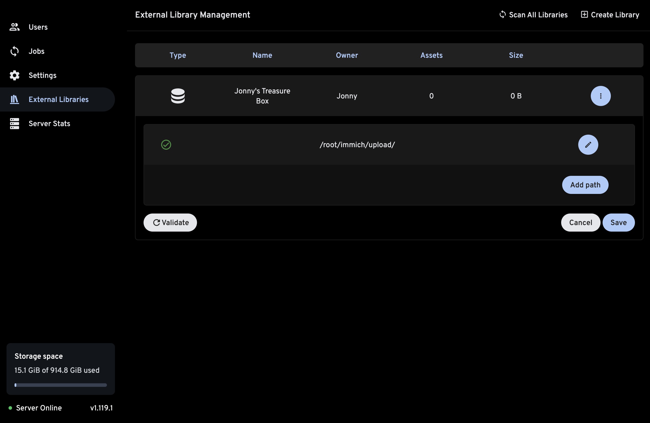The height and width of the screenshot is (423, 650).
Task: Navigate to the Jobs page
Action: [x=36, y=51]
